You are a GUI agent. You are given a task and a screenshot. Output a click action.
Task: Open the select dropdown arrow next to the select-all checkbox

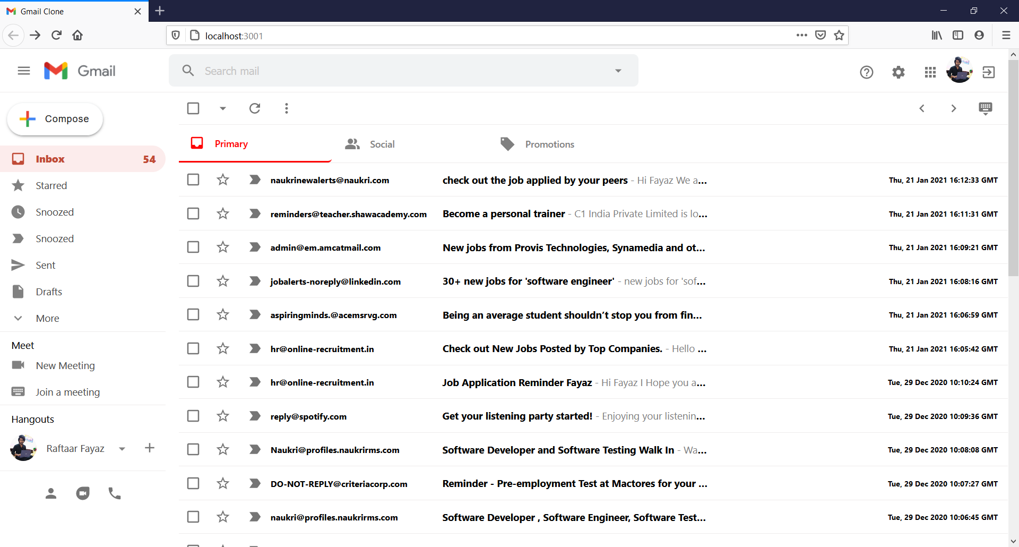point(223,109)
